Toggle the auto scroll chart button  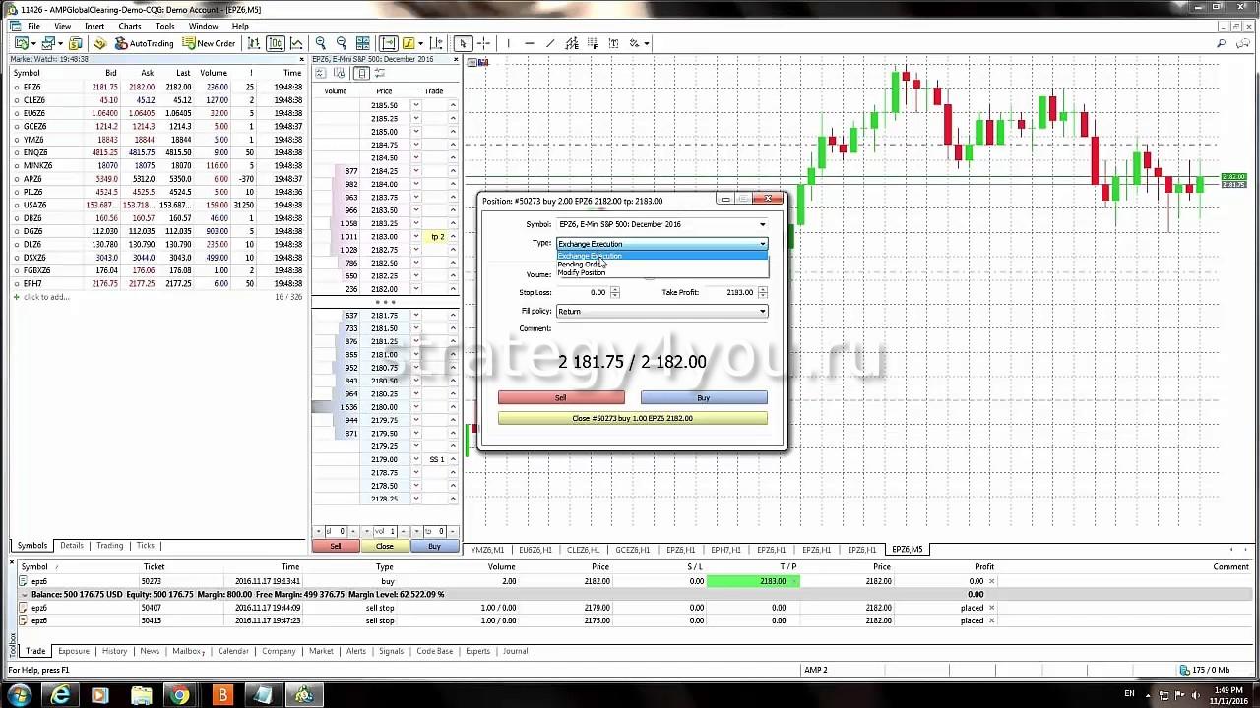[388, 43]
